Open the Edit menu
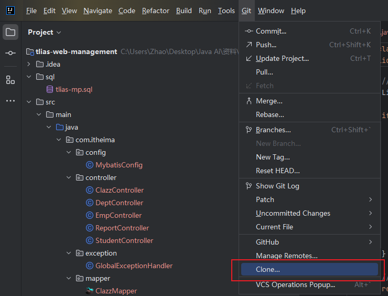This screenshot has width=388, height=296. pyautogui.click(x=49, y=10)
